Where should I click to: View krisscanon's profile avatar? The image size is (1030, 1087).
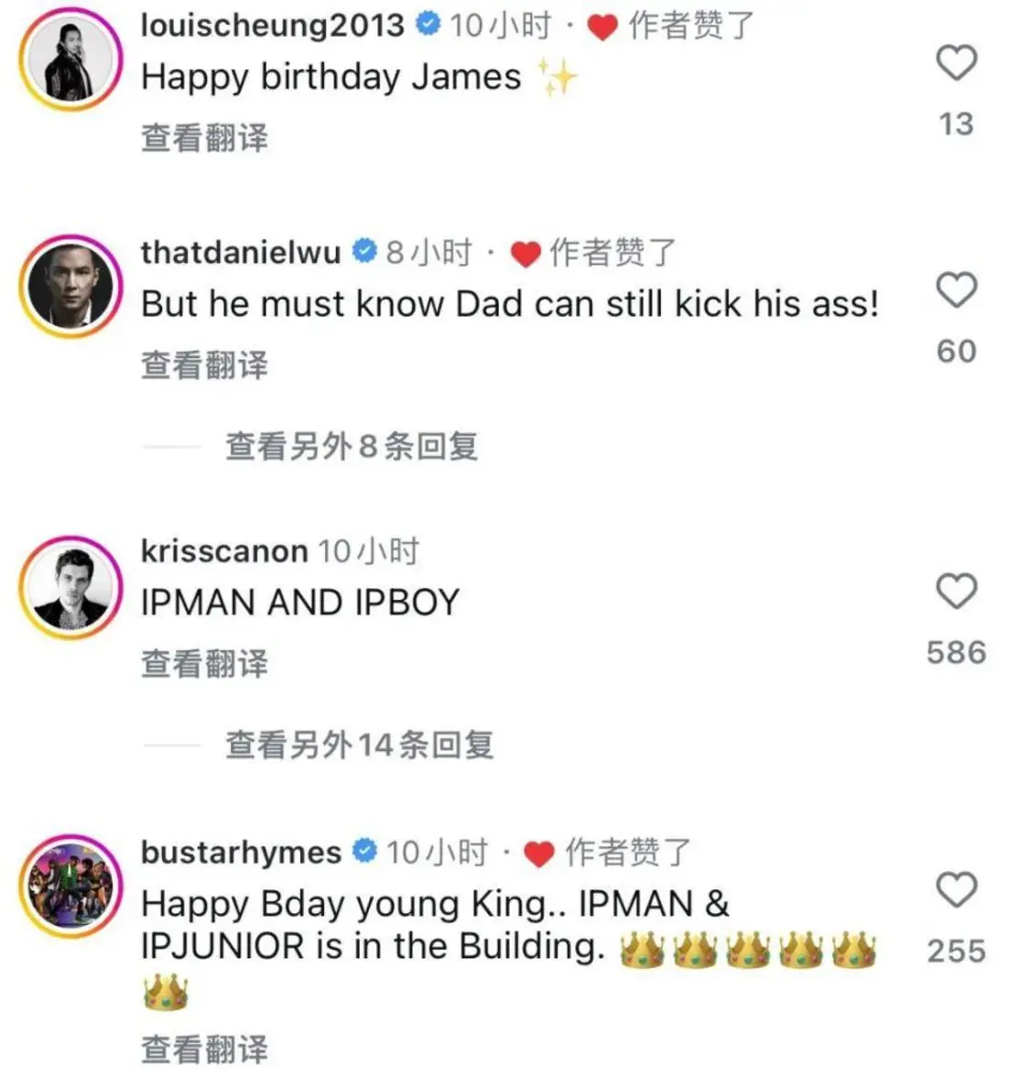(x=70, y=587)
